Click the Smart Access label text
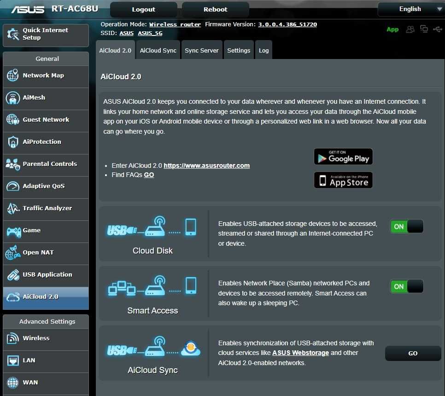 152,311
